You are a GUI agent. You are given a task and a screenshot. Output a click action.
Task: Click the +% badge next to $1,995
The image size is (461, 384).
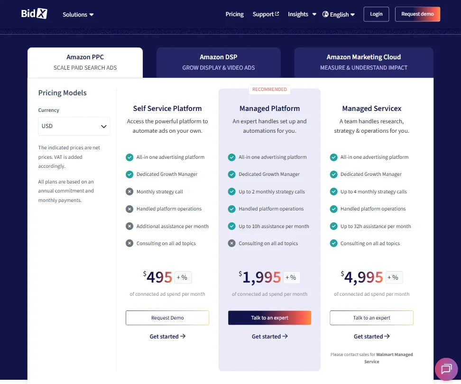point(291,277)
